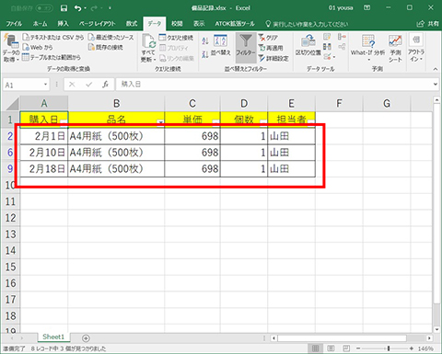Image resolution: width=442 pixels, height=354 pixels.
Task: Click the 146% zoom level
Action: [x=425, y=348]
